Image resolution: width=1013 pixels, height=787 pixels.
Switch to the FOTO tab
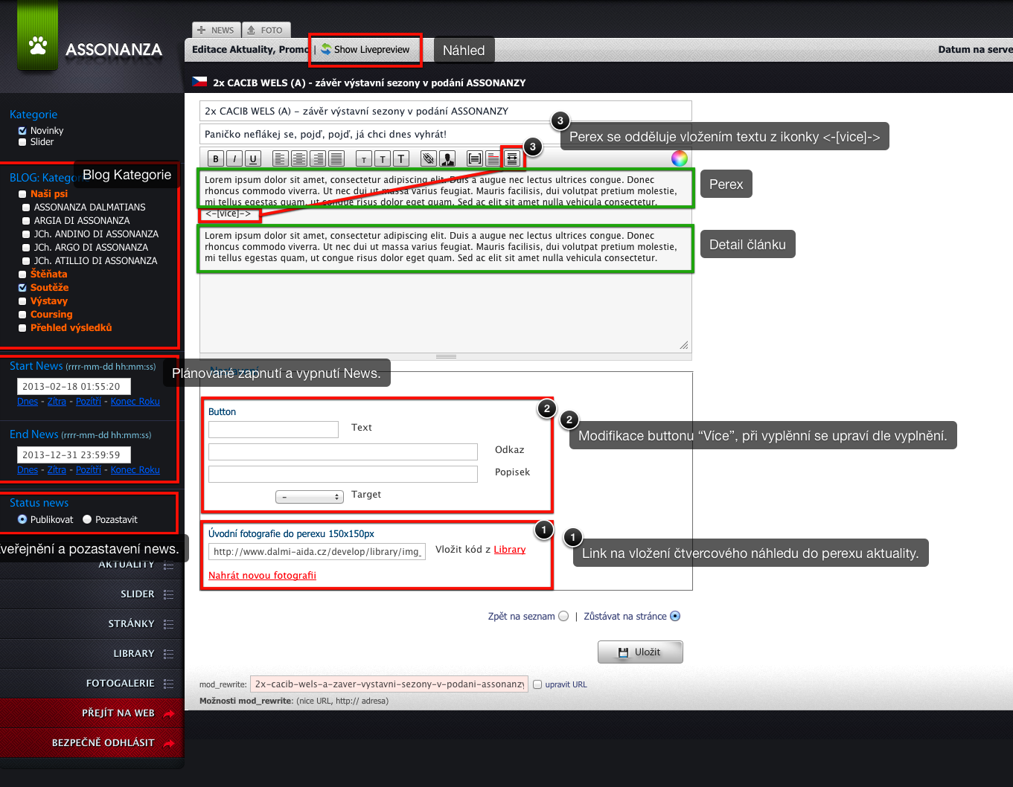266,30
